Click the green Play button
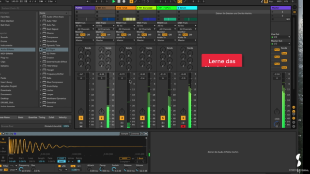 114,1
